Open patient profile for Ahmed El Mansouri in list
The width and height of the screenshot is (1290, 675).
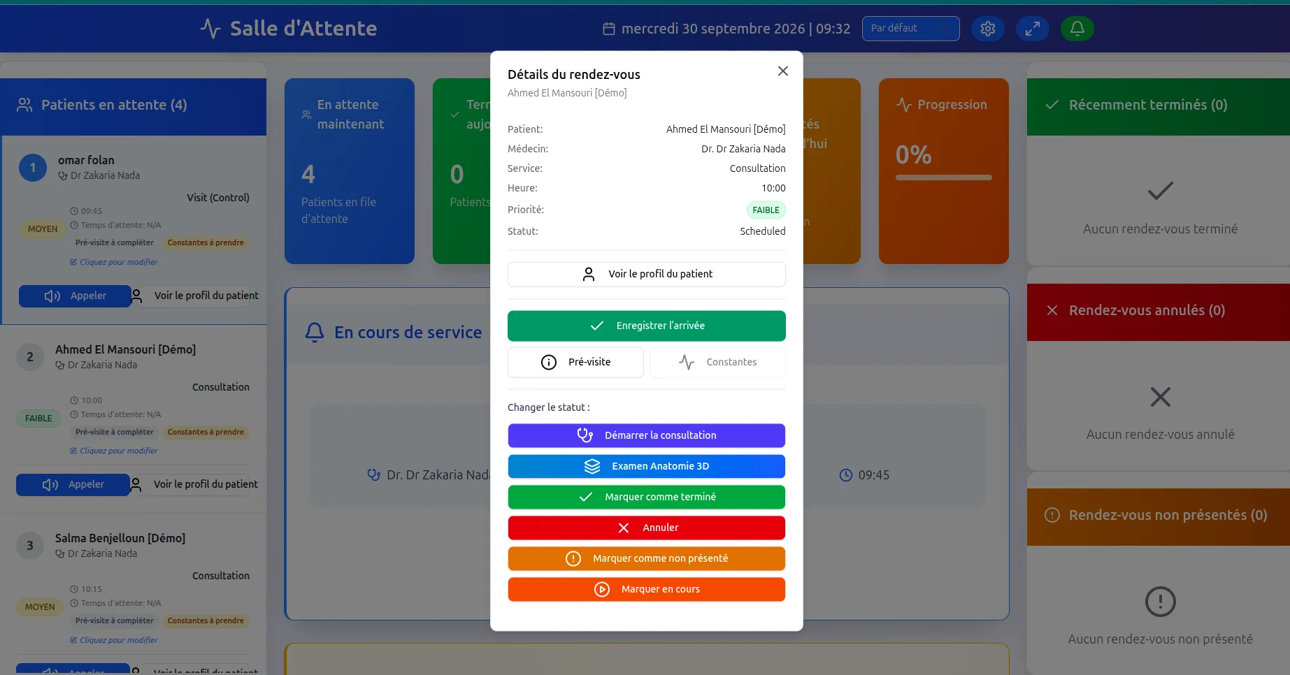point(194,484)
